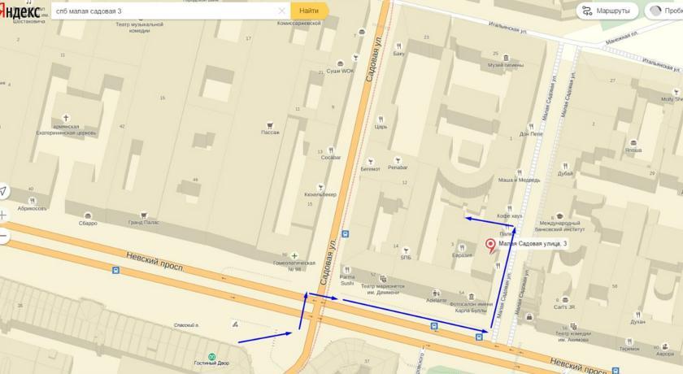Select the Пассаж shopping cart icon
This screenshot has width=683, height=374.
pyautogui.click(x=270, y=125)
